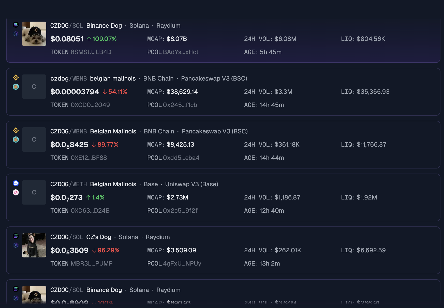The height and width of the screenshot is (308, 444).
Task: Click the $804.56K liquidity value
Action: pyautogui.click(x=371, y=39)
